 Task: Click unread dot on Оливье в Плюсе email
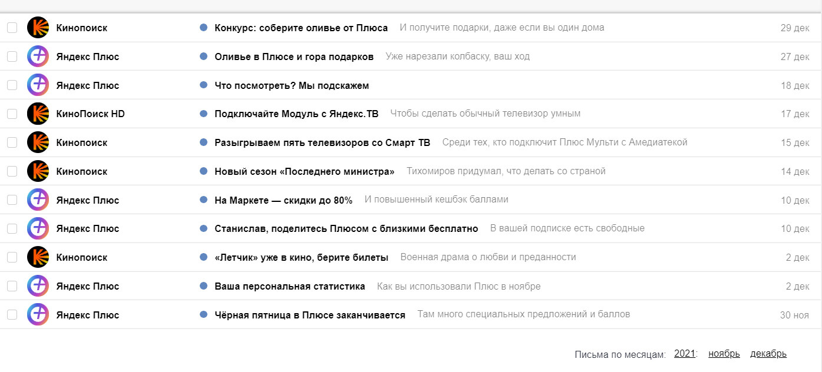coord(204,57)
